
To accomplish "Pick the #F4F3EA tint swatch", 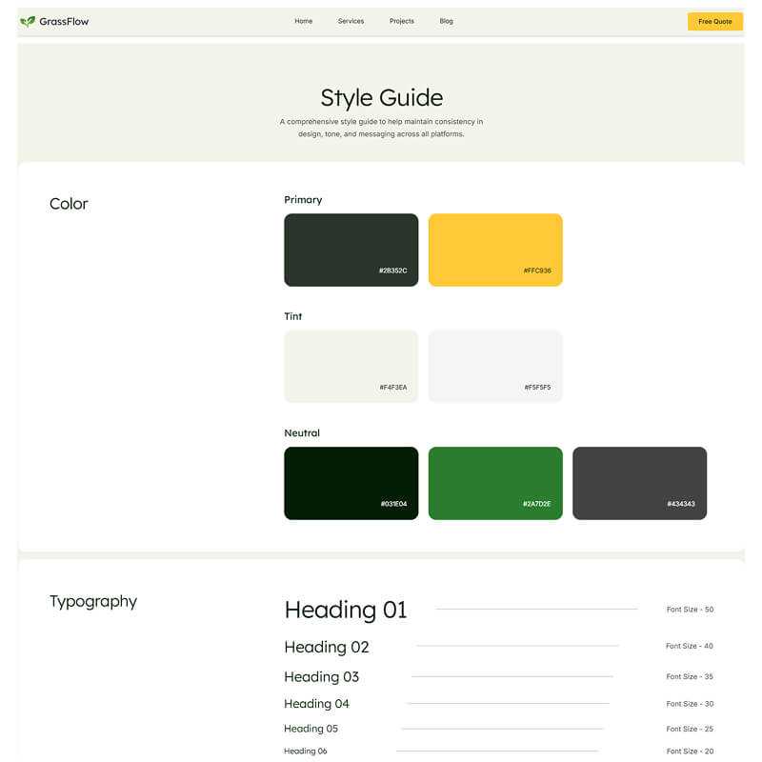I will pyautogui.click(x=351, y=367).
